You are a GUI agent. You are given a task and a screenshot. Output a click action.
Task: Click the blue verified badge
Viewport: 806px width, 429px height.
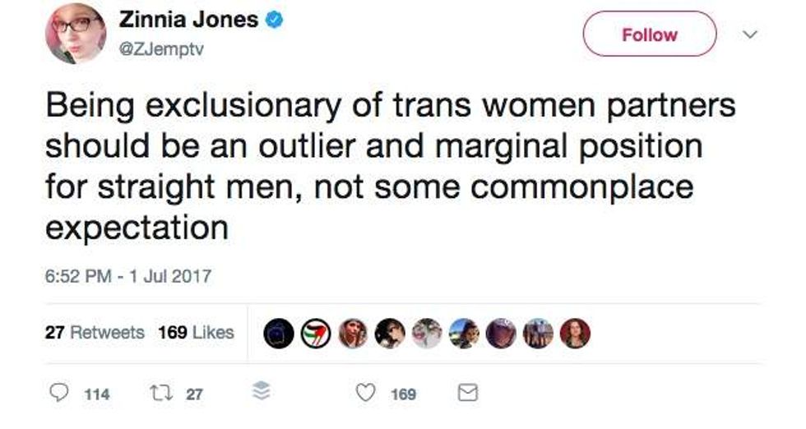277,21
